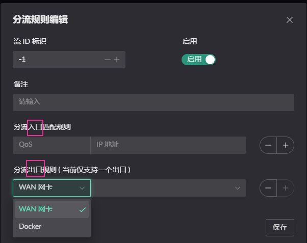Select WAN 网卡 option in list
This screenshot has height=243, width=307.
(x=52, y=209)
